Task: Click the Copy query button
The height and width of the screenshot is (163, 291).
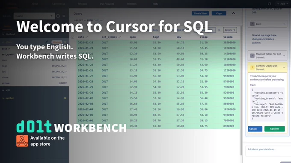Action: [x=219, y=13]
